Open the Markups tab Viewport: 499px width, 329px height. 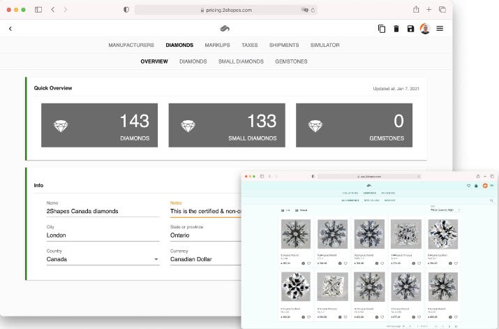tap(217, 45)
